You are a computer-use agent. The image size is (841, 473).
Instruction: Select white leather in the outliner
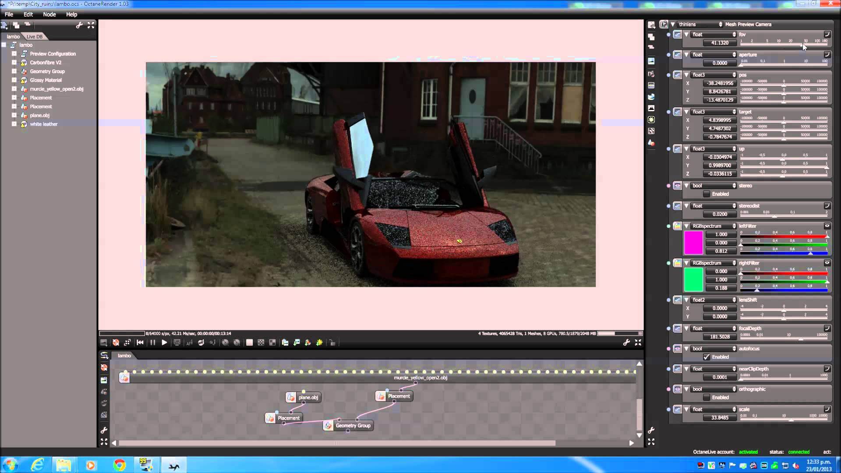click(43, 124)
